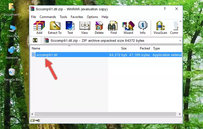Click the Extract To toolbar icon
This screenshot has width=203, height=129.
pyautogui.click(x=55, y=27)
